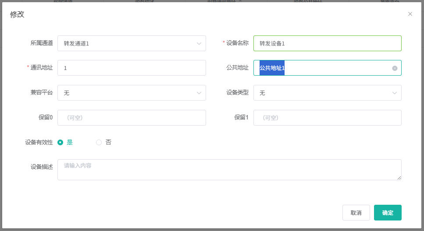Close the 修改 dialog with the X icon
This screenshot has width=424, height=231.
pos(410,14)
